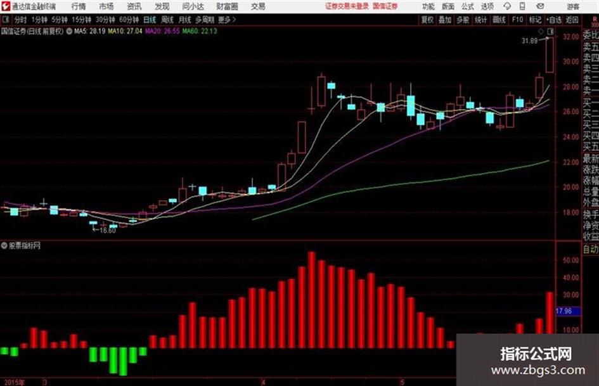Add to watchlist via 自选 button
Viewport: 599px width, 386px height.
554,20
